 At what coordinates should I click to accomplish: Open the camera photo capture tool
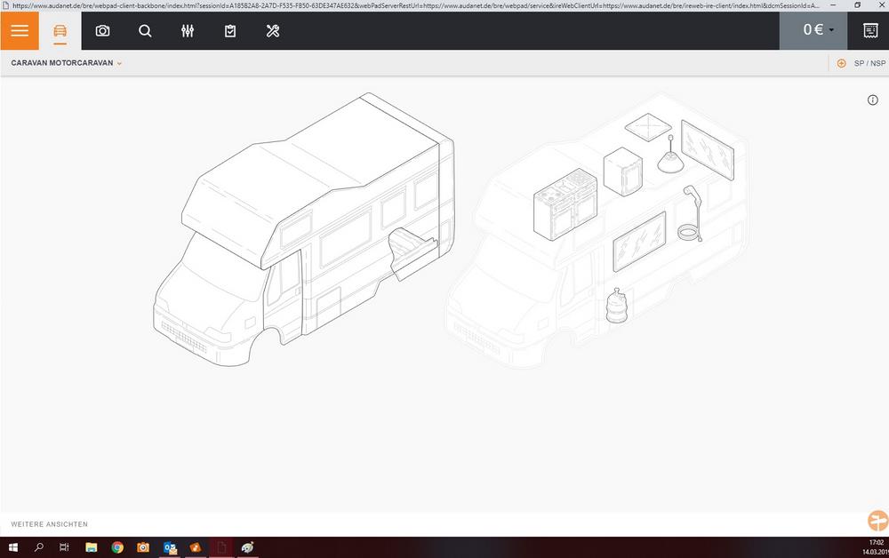point(102,30)
